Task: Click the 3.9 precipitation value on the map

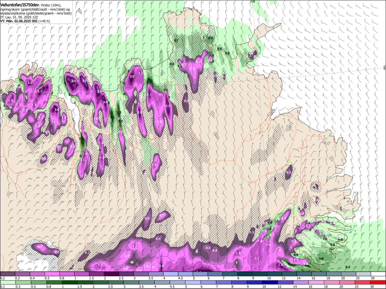Action: tap(99, 91)
